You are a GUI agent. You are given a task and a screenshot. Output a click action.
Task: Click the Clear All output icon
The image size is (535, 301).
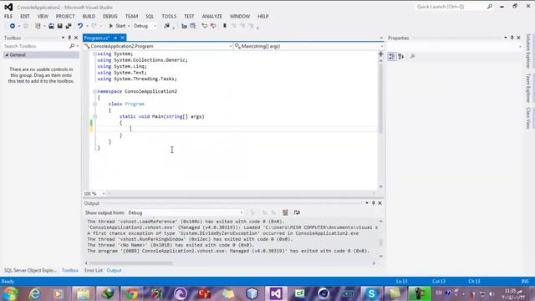pyautogui.click(x=285, y=212)
